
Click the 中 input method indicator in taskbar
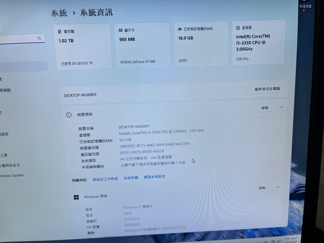(x=266, y=241)
